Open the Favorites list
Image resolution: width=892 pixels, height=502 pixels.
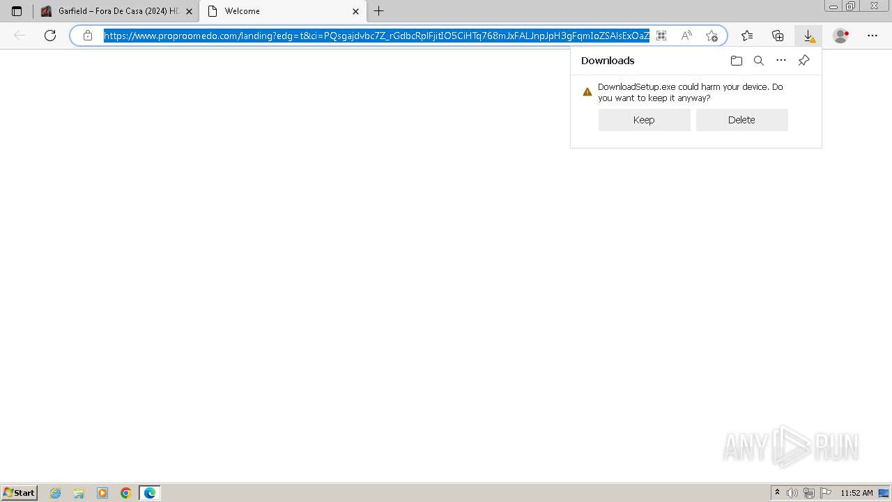point(747,36)
